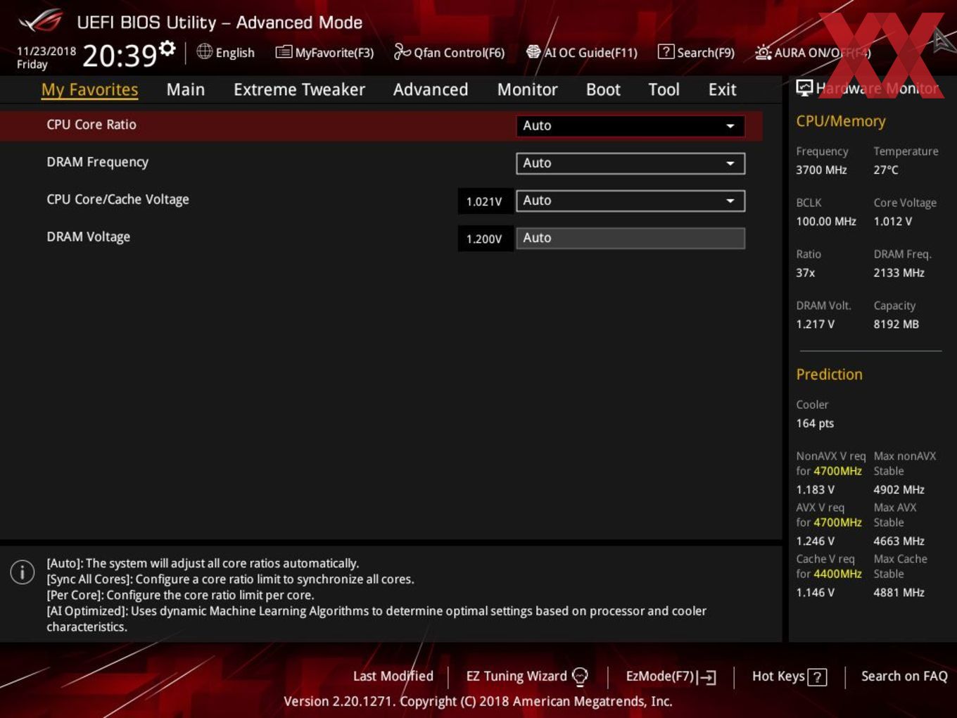This screenshot has height=718, width=957.
Task: Click the 4902 MHz Max nonAVX value
Action: (x=899, y=489)
